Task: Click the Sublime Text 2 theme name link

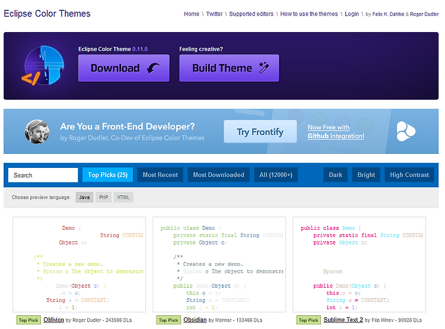Action: 343,320
